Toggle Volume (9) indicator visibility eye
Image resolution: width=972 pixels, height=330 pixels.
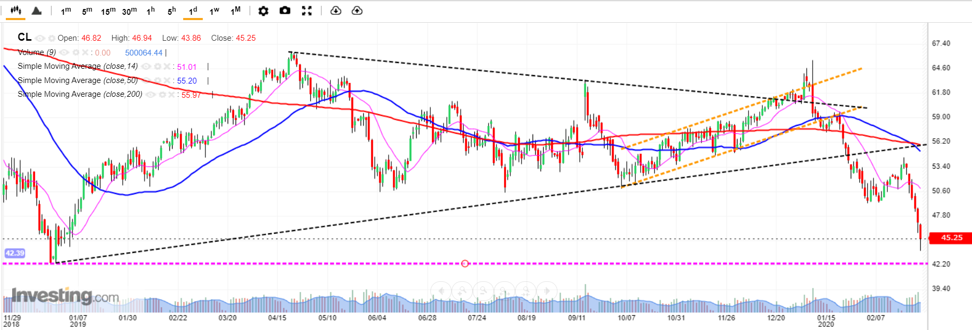[x=64, y=52]
